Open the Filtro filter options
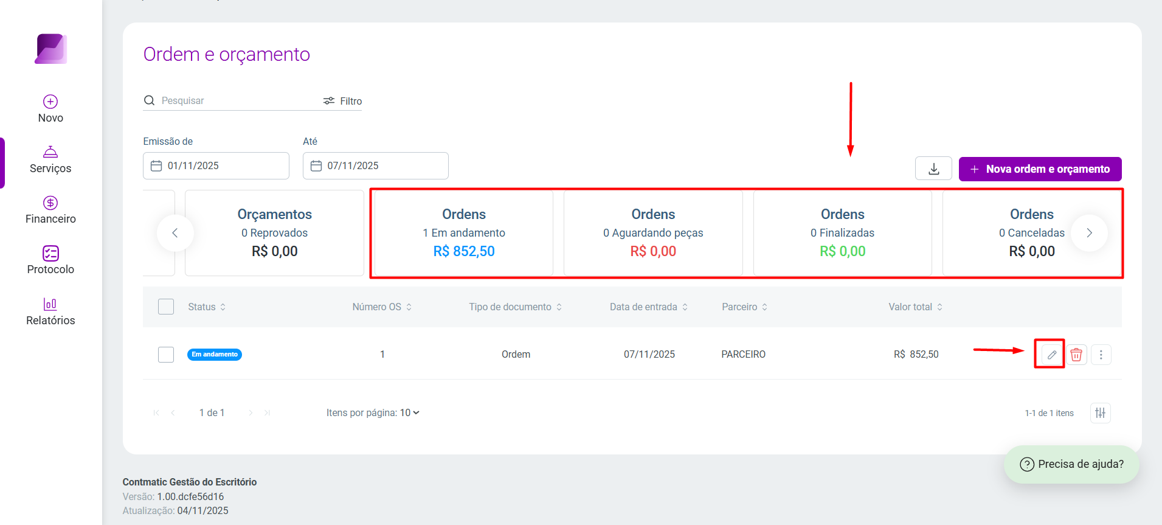The image size is (1162, 525). click(x=342, y=101)
